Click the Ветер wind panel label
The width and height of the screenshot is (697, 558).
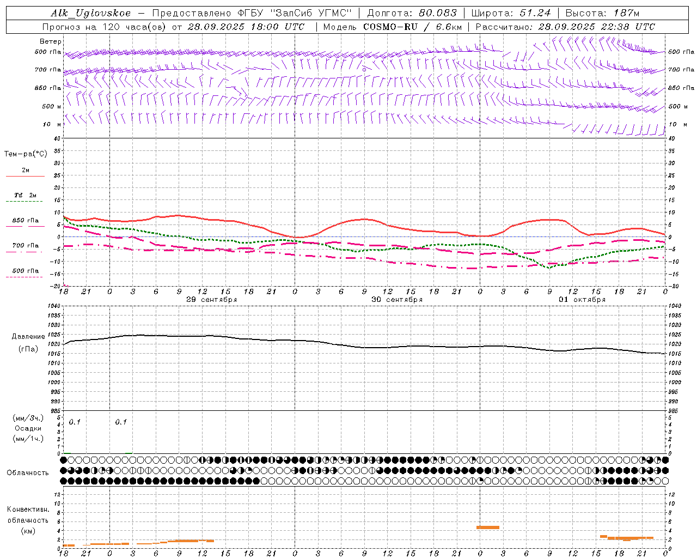[51, 41]
